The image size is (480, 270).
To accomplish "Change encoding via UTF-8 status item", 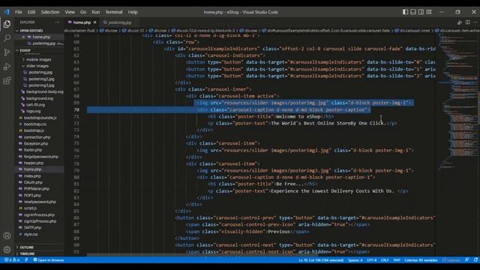I will (x=372, y=260).
